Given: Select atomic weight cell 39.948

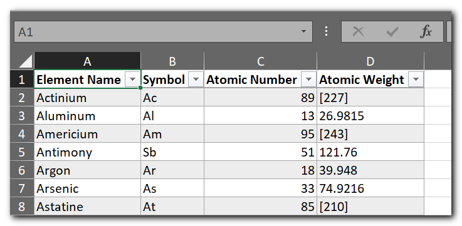Looking at the screenshot, I should 370,170.
